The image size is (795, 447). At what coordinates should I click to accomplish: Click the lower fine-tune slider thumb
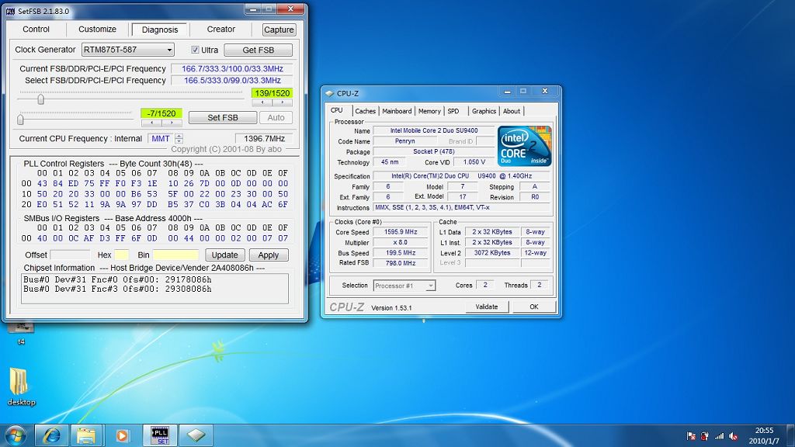pos(20,120)
